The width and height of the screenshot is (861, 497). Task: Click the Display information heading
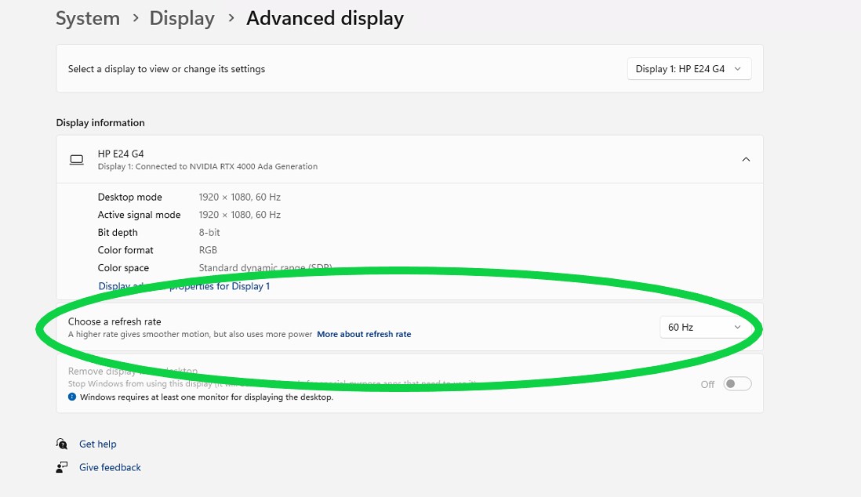(x=100, y=122)
